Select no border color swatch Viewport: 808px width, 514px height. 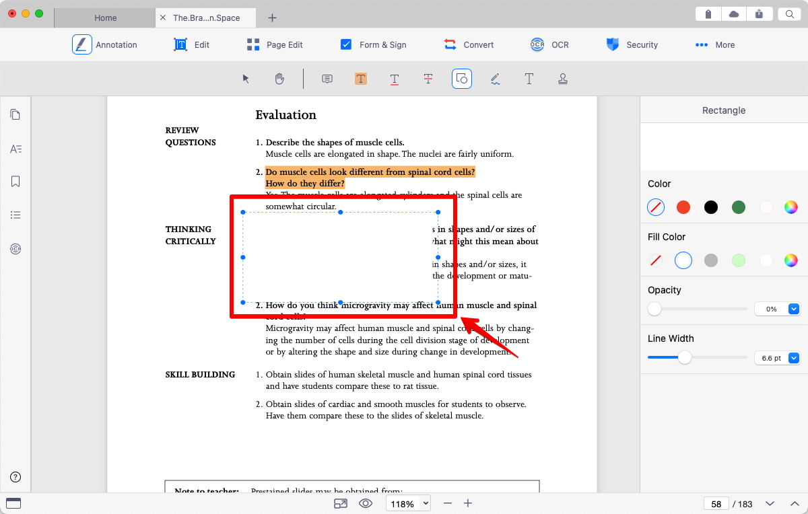pos(656,207)
